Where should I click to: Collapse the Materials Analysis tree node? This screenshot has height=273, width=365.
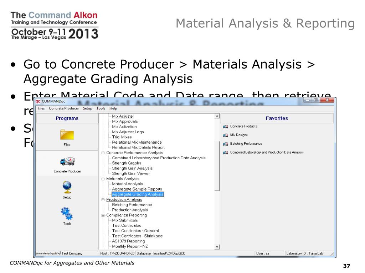[103, 179]
